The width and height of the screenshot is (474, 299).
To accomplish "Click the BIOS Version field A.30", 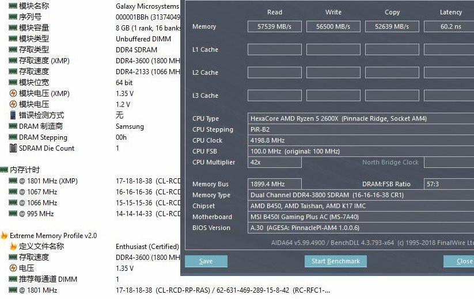I will (x=361, y=228).
